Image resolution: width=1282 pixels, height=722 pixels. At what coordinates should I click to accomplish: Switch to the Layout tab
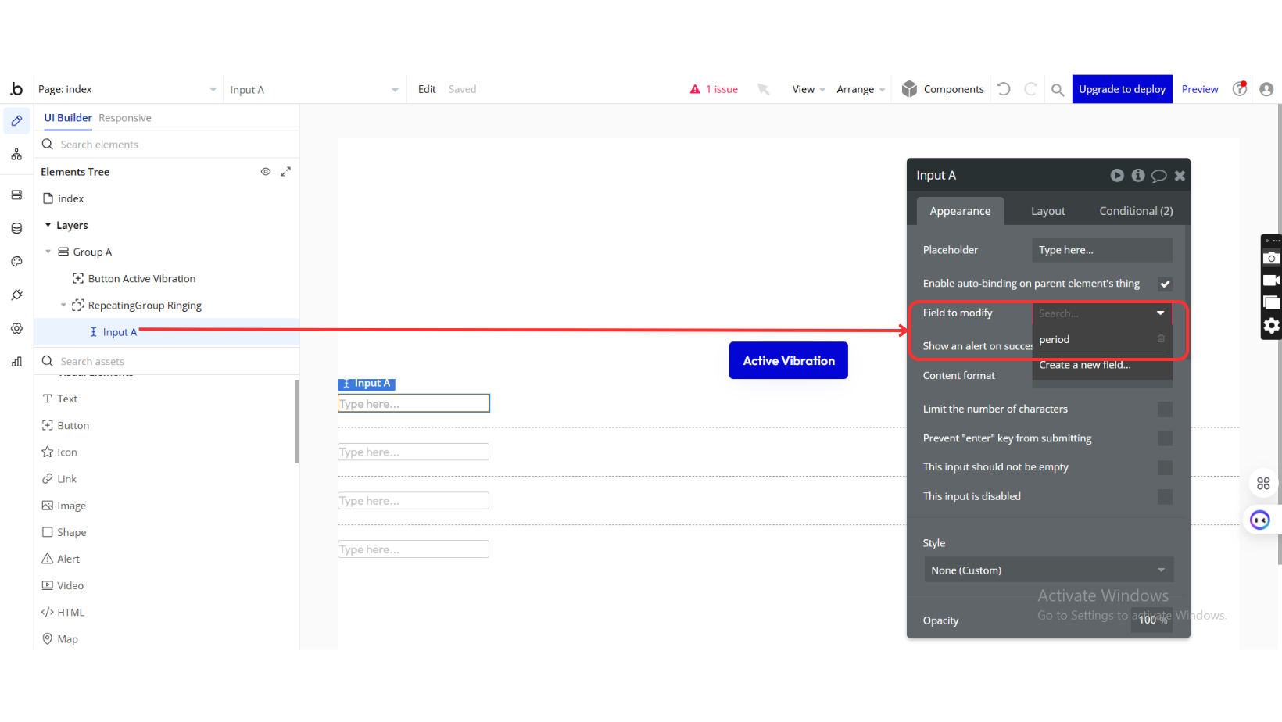(x=1047, y=211)
